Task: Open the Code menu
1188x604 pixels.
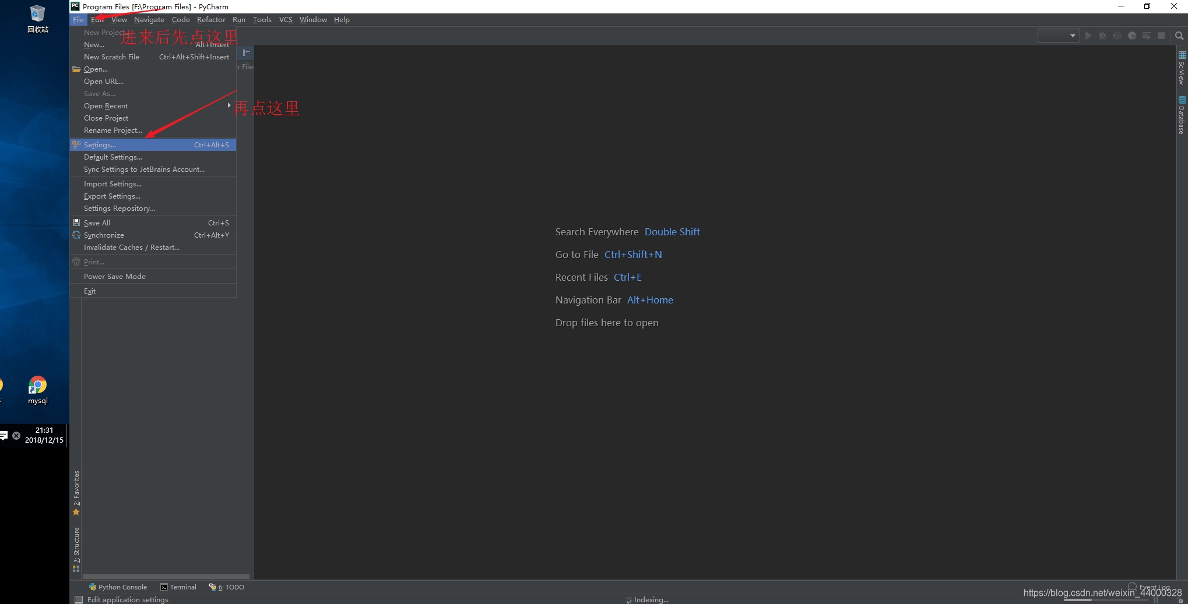Action: [181, 20]
